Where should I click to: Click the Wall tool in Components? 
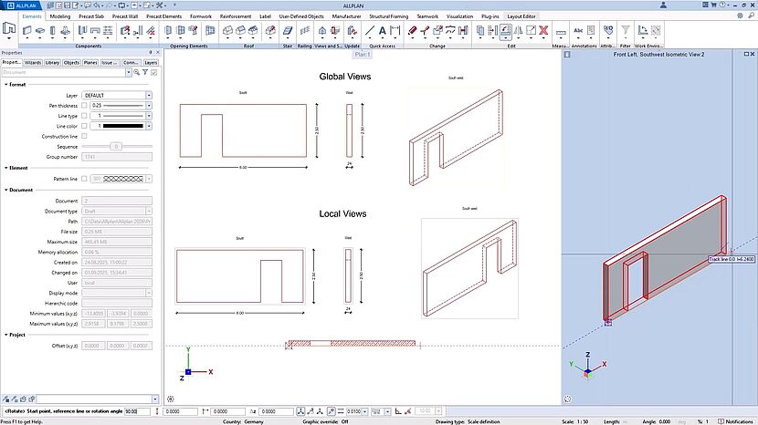click(x=26, y=32)
